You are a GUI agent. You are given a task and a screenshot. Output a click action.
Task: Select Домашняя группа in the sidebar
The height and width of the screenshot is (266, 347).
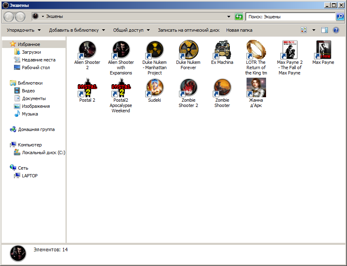36,129
